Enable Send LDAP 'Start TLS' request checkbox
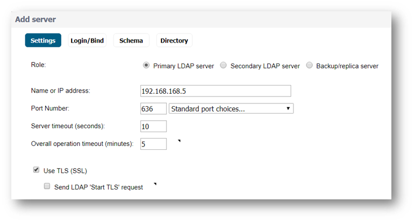Viewport: 414px width, 222px height. coord(47,186)
